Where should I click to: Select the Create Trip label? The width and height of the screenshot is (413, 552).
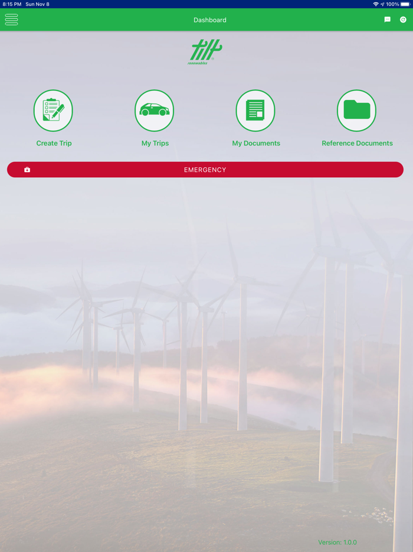tap(54, 143)
